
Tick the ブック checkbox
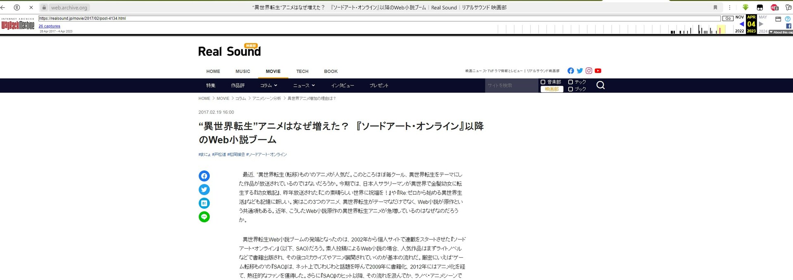point(570,89)
